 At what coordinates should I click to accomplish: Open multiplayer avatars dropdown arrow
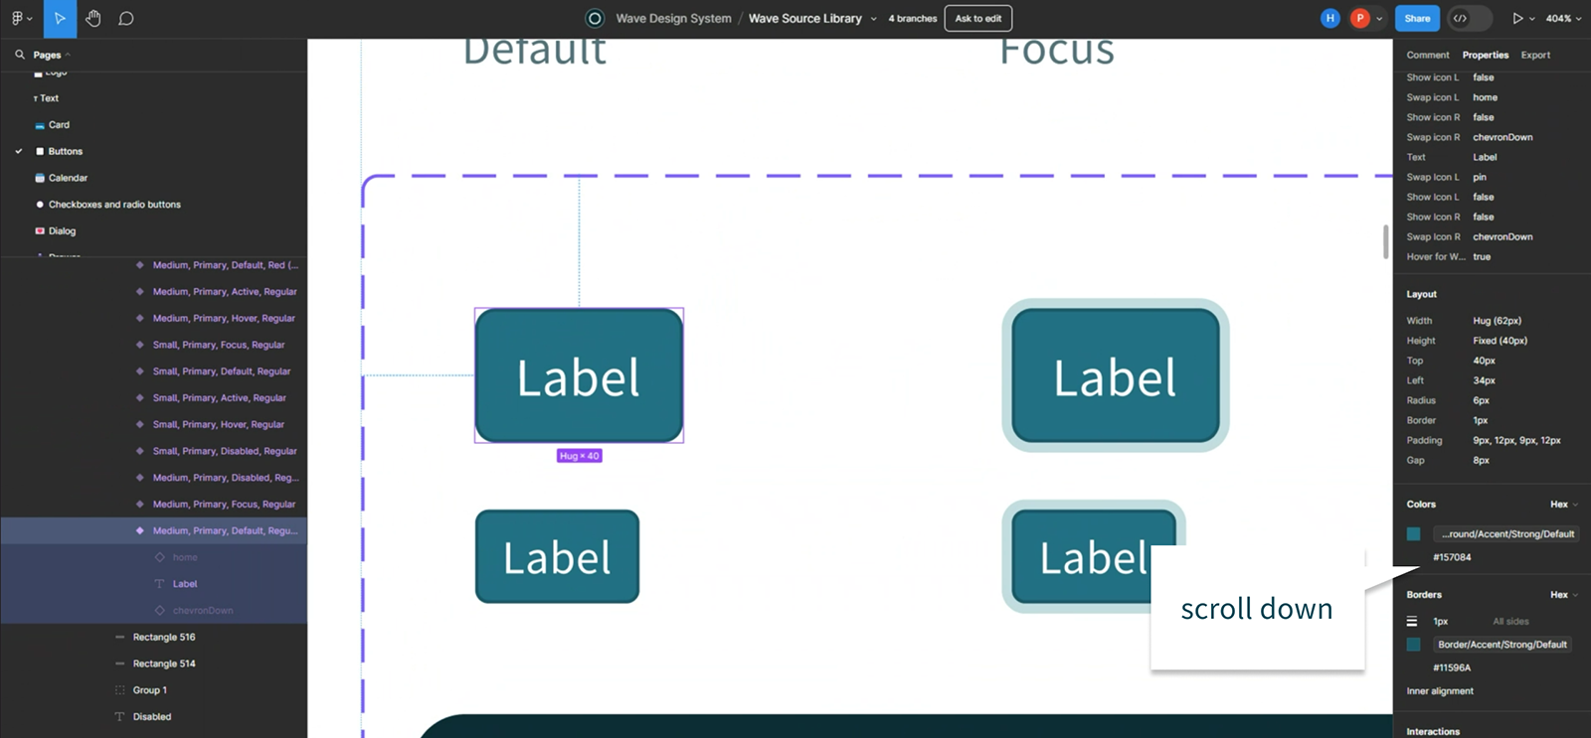coord(1379,18)
